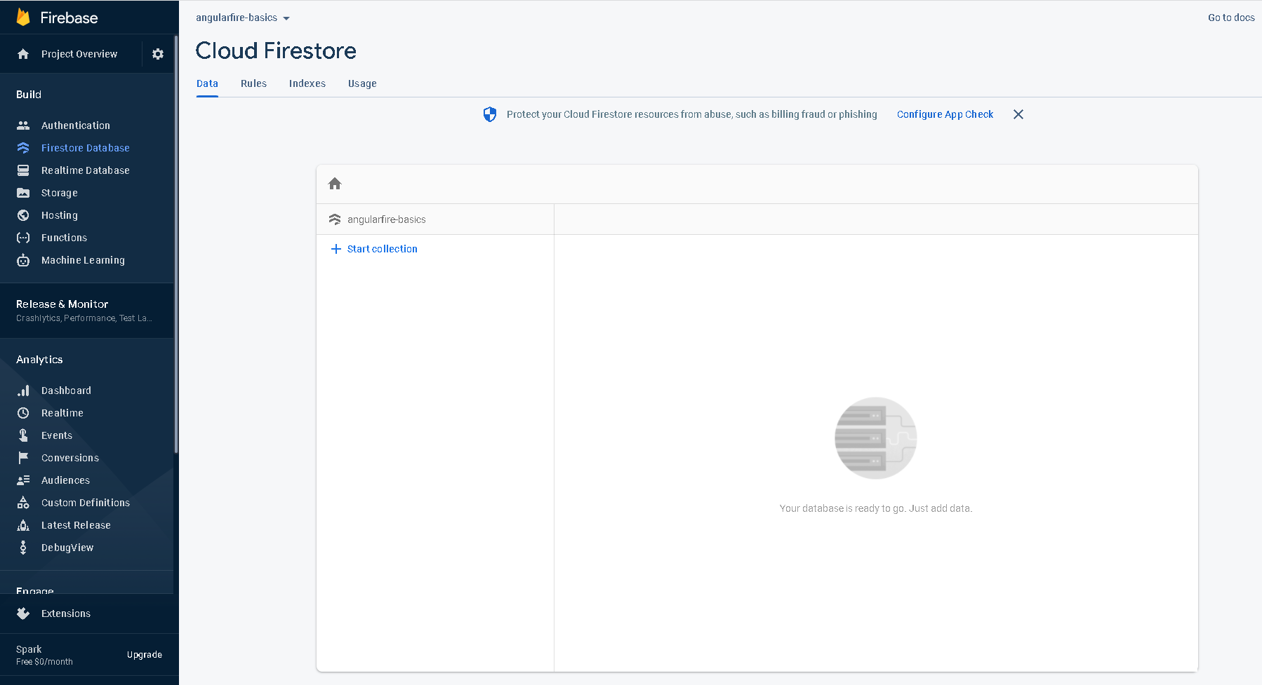The width and height of the screenshot is (1262, 685).
Task: Click the Latest Release icon
Action: coord(23,525)
